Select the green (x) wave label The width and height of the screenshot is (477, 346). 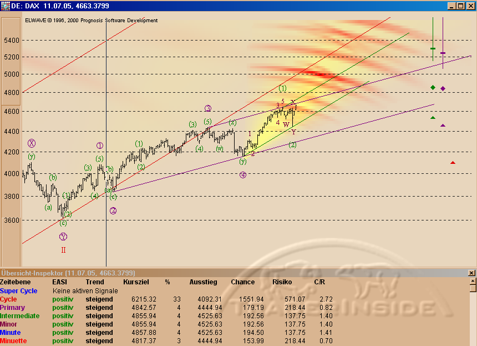click(232, 122)
